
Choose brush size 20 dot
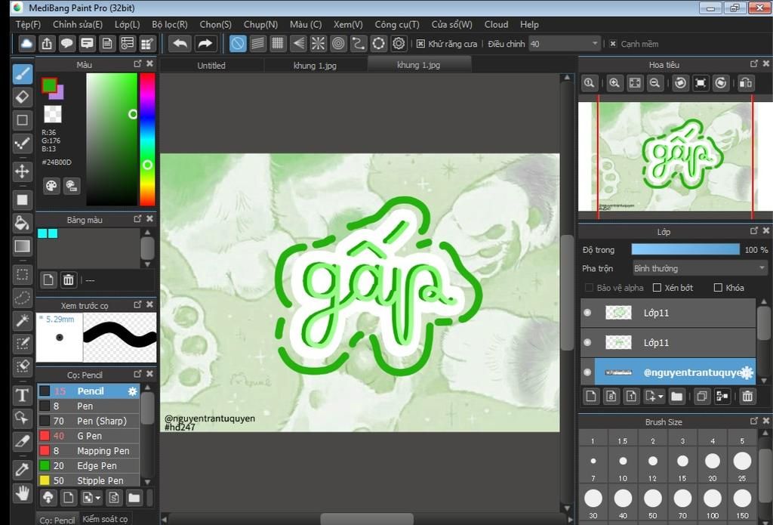(713, 461)
